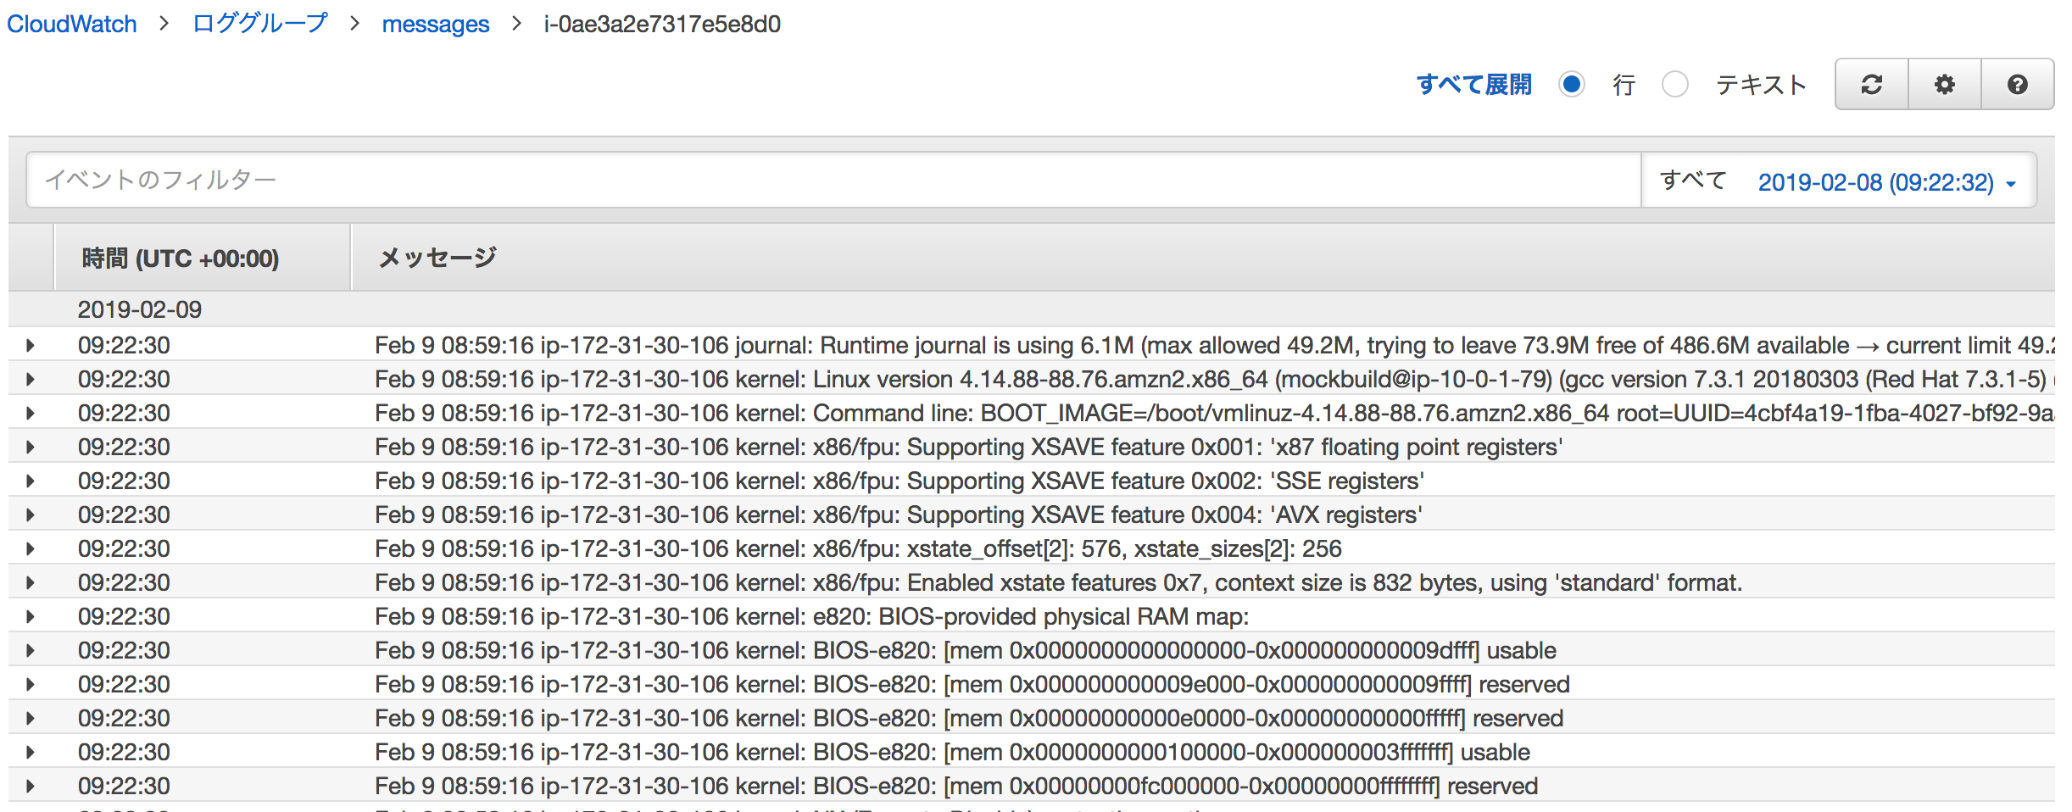The height and width of the screenshot is (812, 2072).
Task: Click the 時間 (UTC +00:00) column header
Action: coord(181,258)
